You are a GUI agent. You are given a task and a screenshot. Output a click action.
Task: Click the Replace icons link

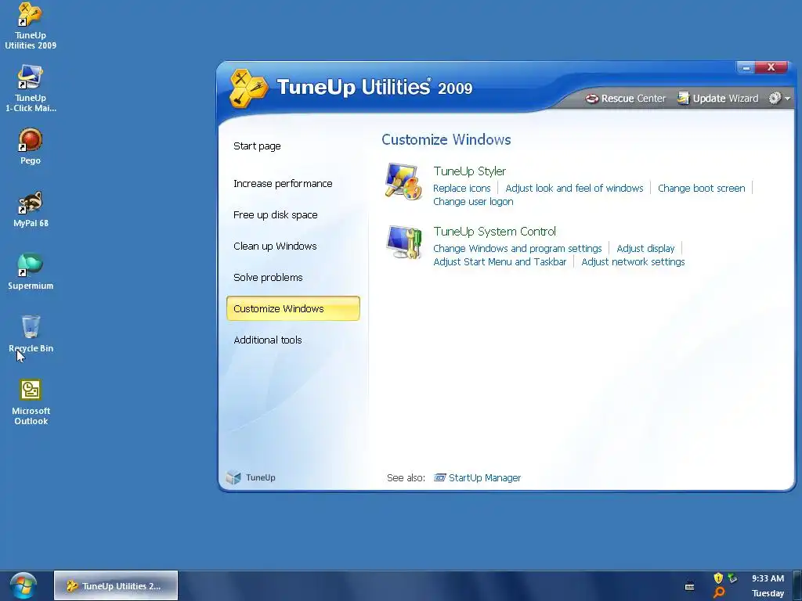[462, 188]
